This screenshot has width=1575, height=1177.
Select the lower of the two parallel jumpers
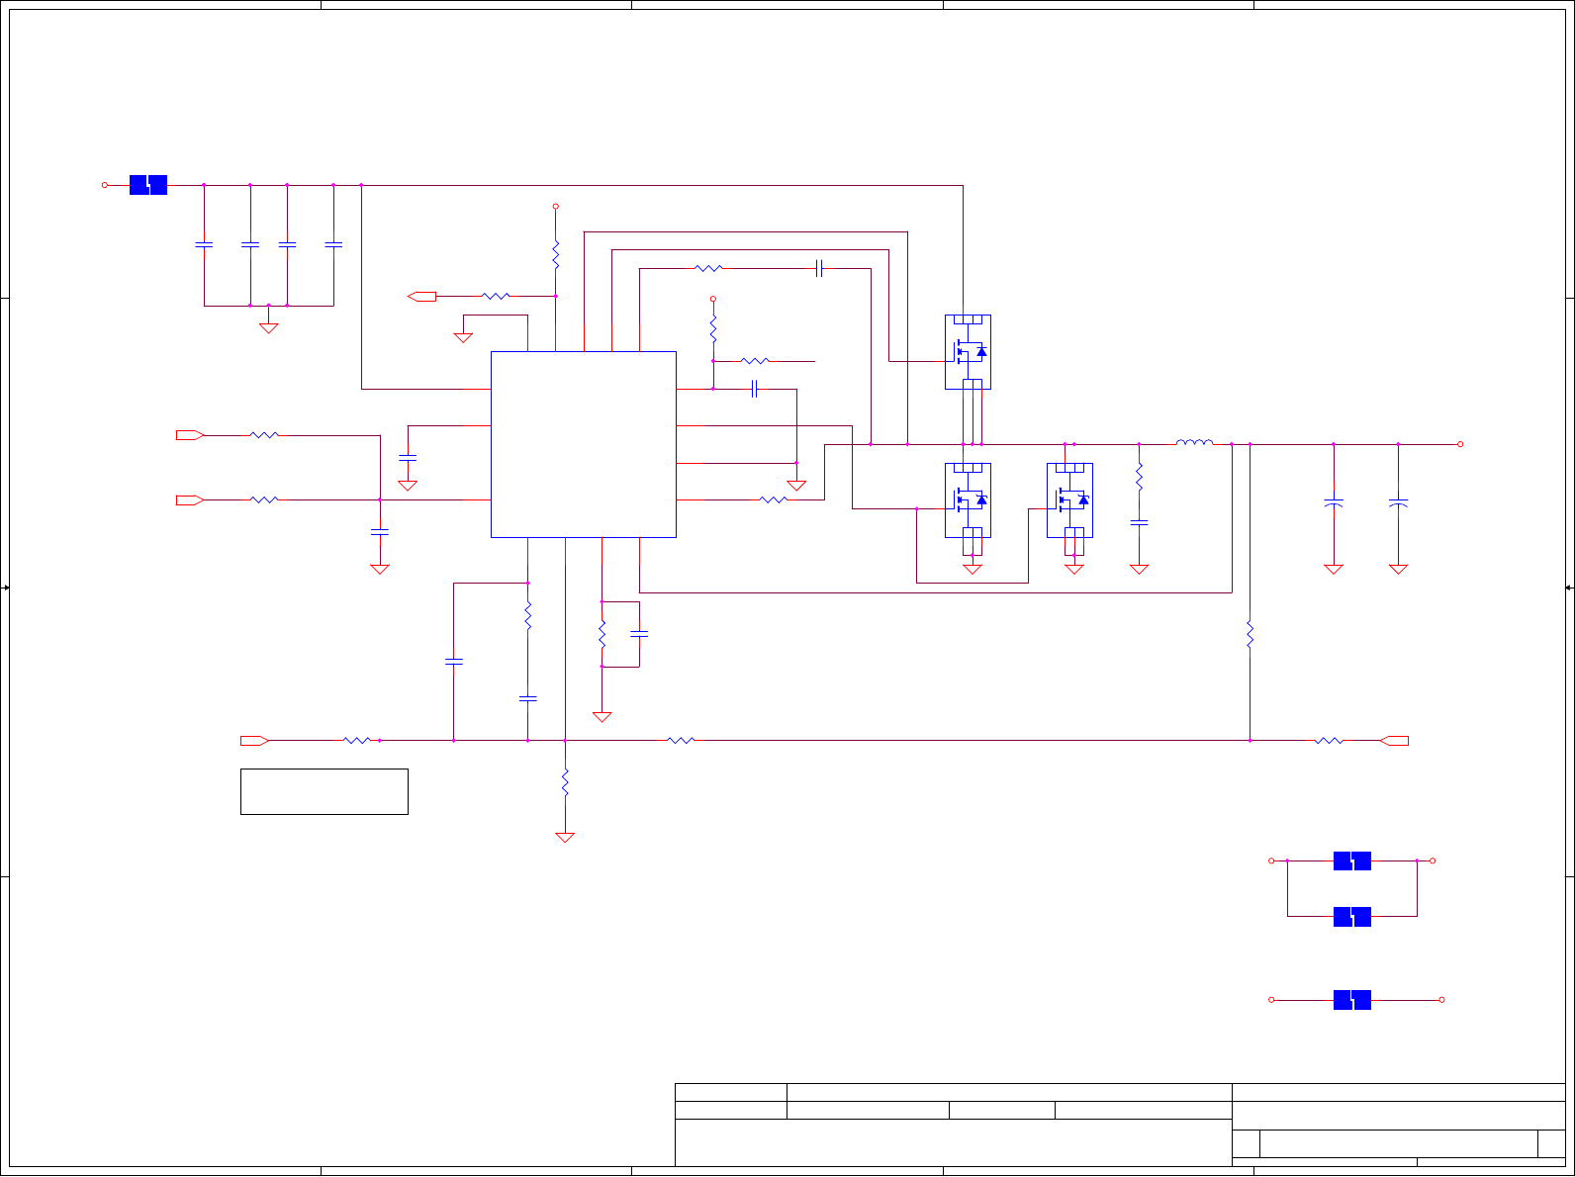(x=1352, y=916)
